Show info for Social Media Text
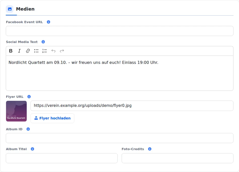Screen dimensions: 239x172 43,42
